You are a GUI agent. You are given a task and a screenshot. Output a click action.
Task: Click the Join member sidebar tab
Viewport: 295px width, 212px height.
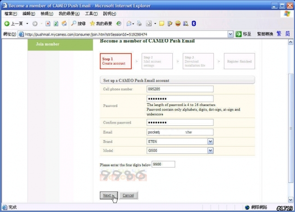(x=60, y=44)
